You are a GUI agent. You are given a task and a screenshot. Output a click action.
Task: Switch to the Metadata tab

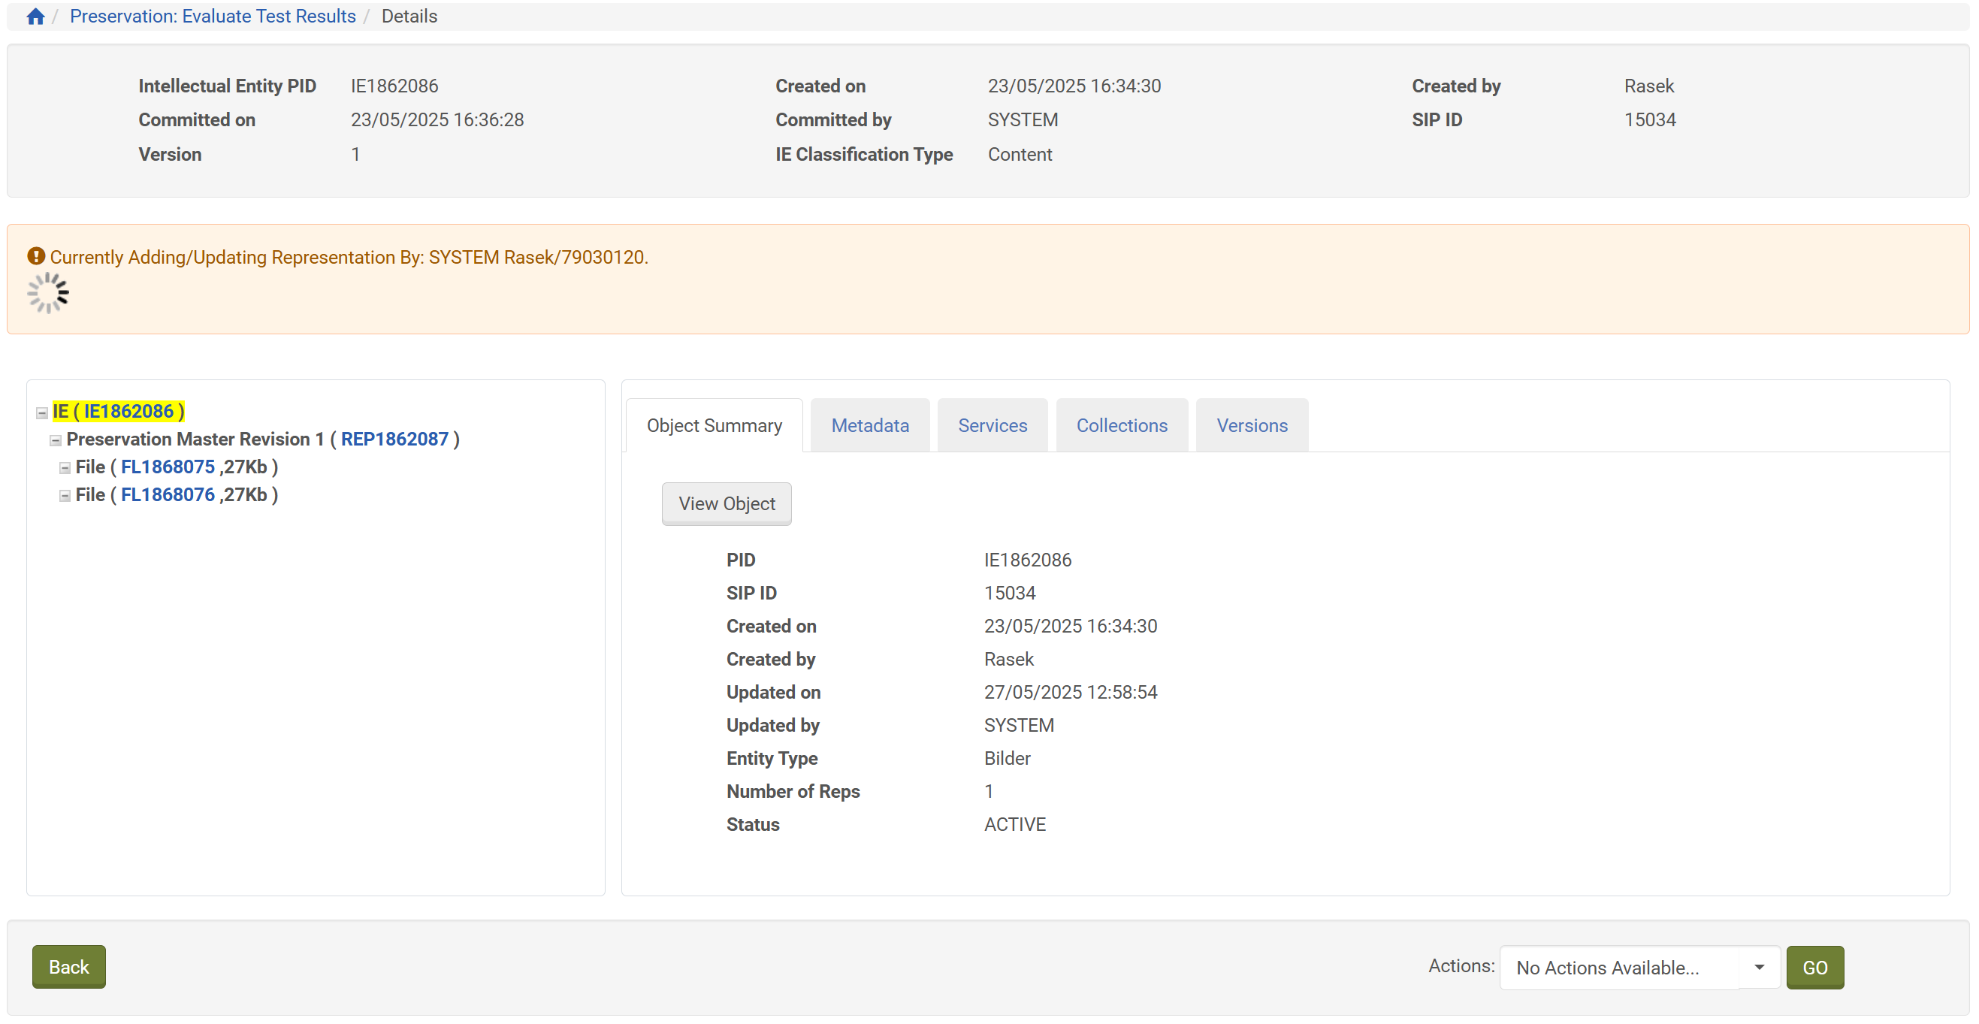(x=869, y=424)
